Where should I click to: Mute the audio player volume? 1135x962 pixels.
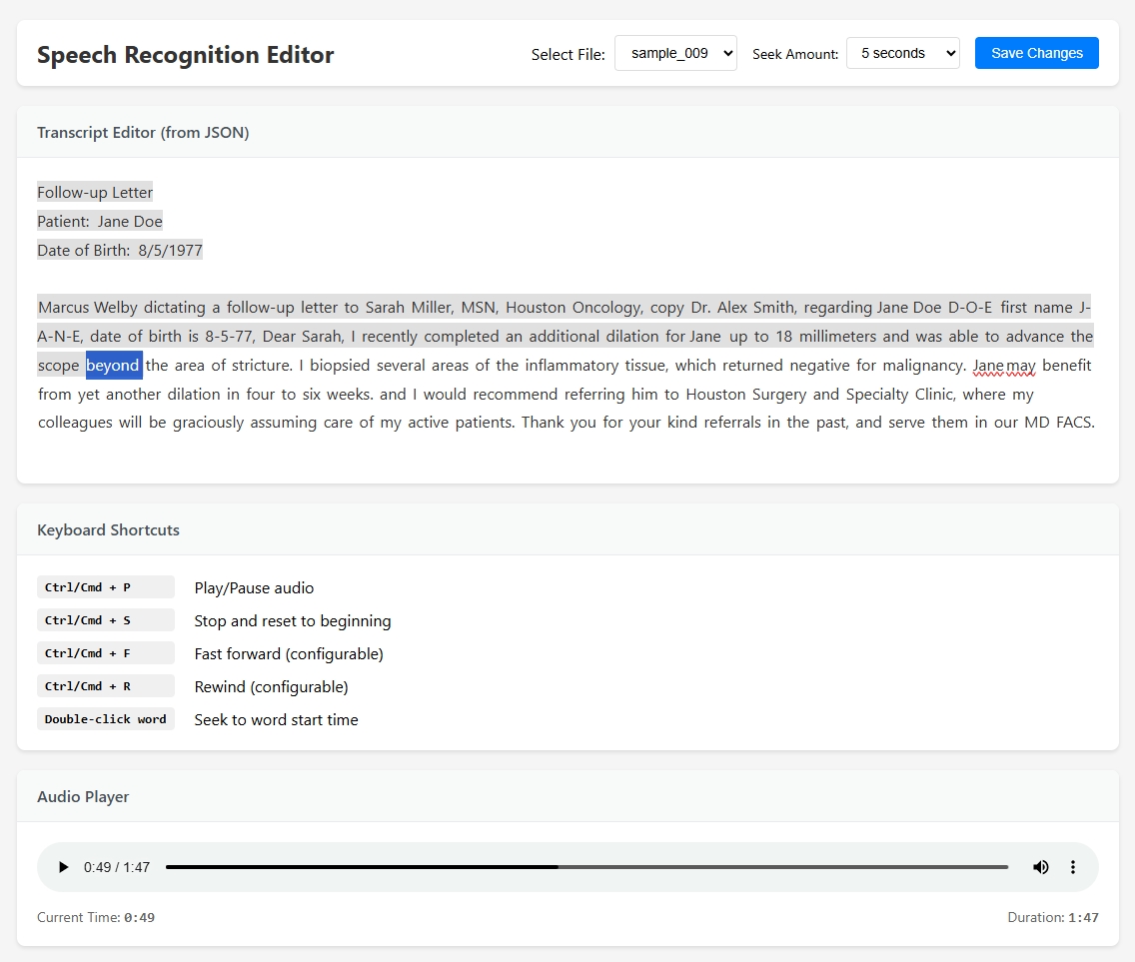1040,867
